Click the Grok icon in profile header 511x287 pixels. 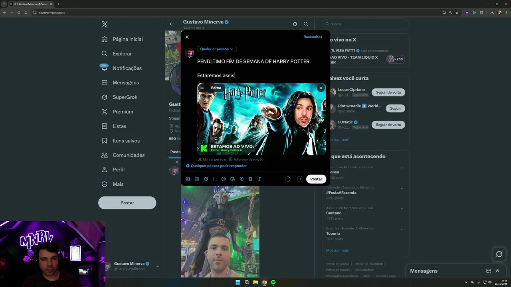click(x=295, y=24)
